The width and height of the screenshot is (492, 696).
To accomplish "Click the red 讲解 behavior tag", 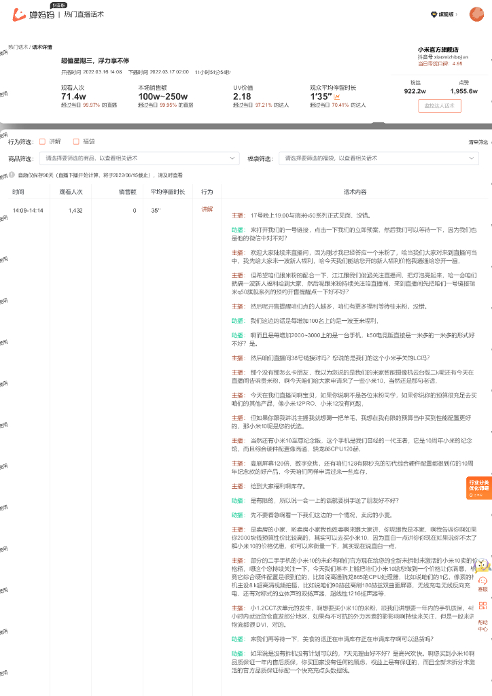I will click(x=207, y=209).
